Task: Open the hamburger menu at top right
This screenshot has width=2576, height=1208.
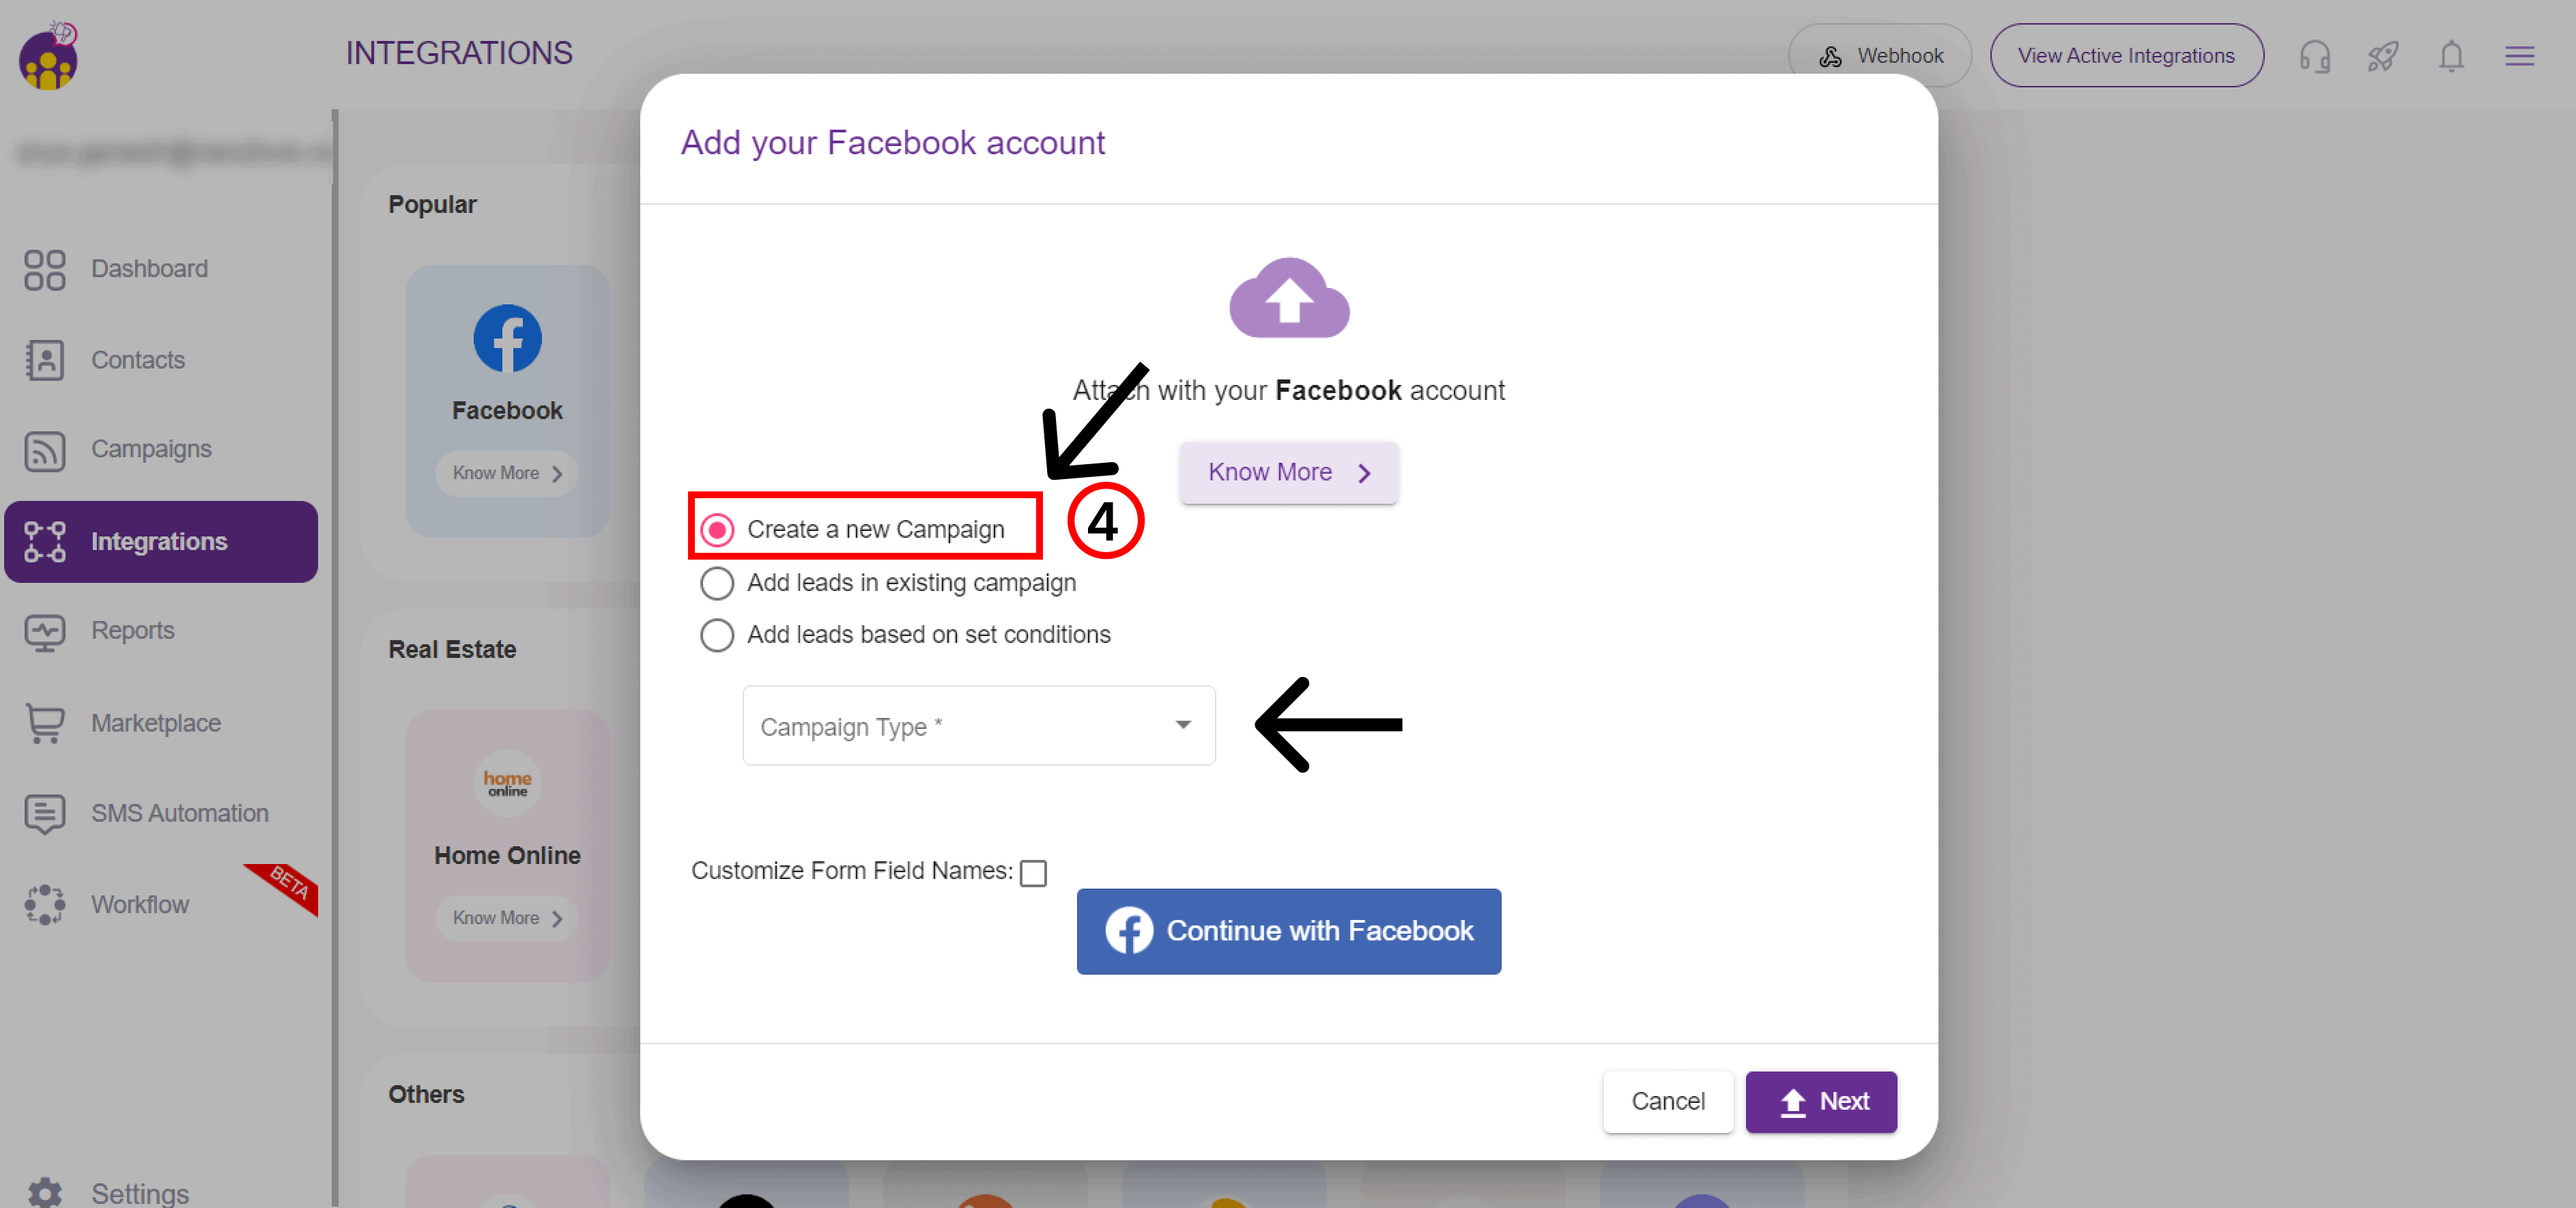Action: click(2521, 56)
